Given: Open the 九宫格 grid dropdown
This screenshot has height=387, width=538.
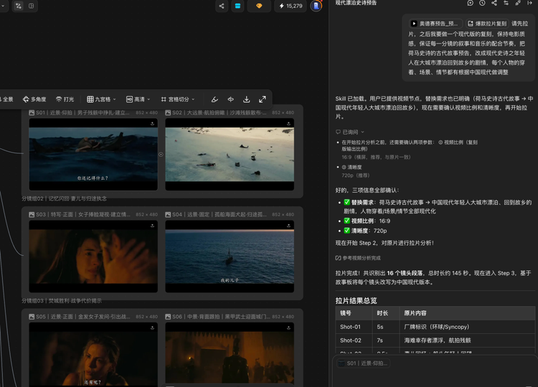Looking at the screenshot, I should pos(101,100).
